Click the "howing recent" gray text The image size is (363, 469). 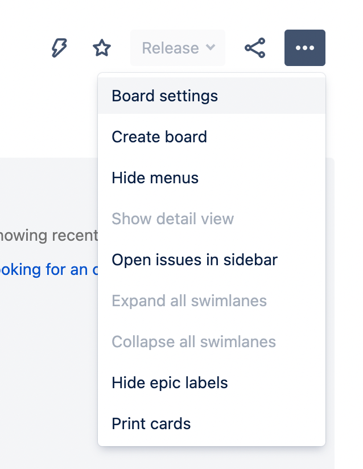[x=49, y=236]
